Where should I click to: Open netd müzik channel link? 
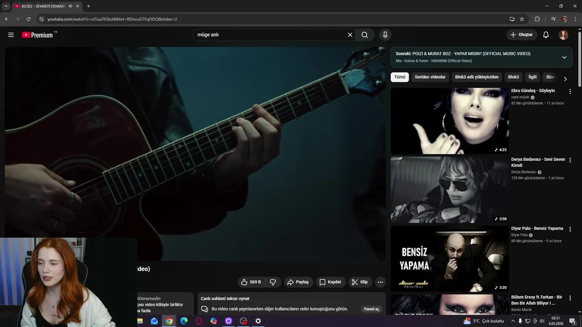520,97
